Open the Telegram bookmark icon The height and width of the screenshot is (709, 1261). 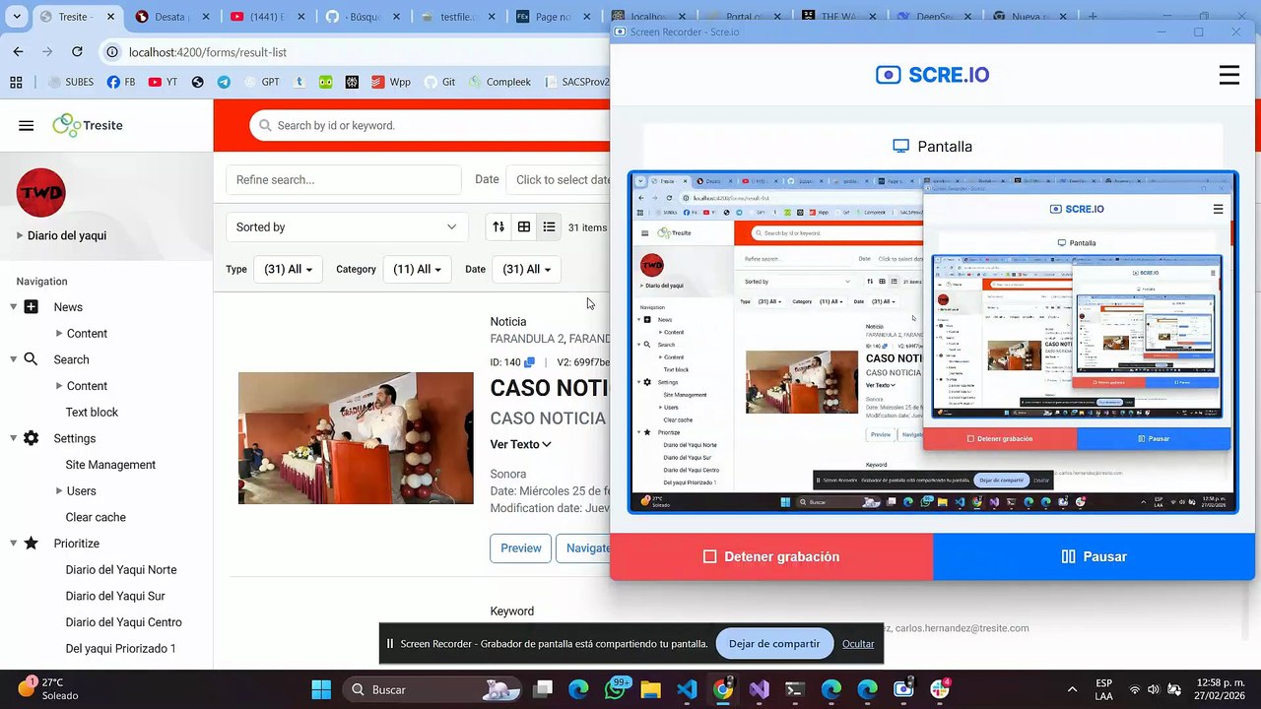pyautogui.click(x=224, y=82)
